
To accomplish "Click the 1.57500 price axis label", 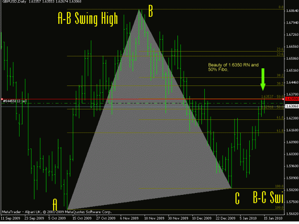I will tap(292, 202).
